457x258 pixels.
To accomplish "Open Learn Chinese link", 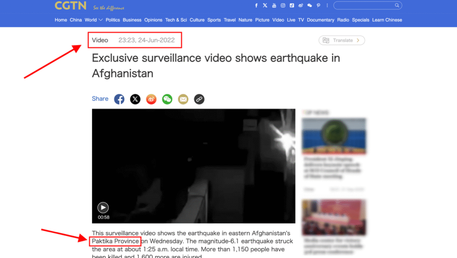I will 387,20.
